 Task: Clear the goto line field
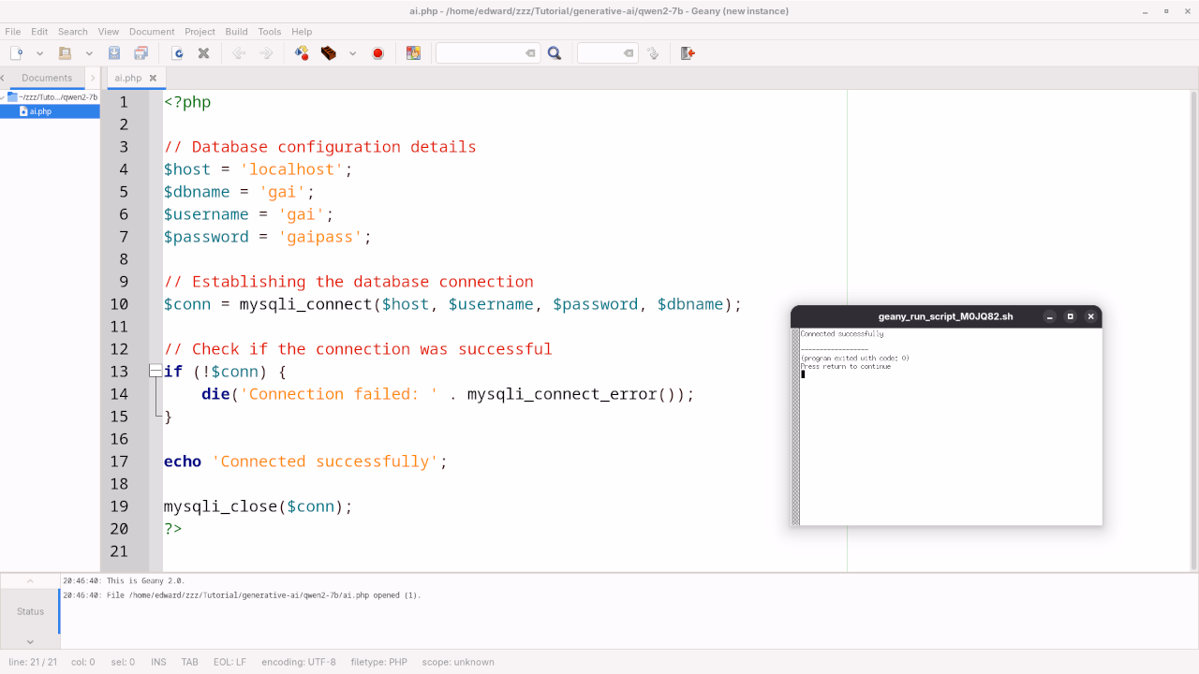click(629, 53)
